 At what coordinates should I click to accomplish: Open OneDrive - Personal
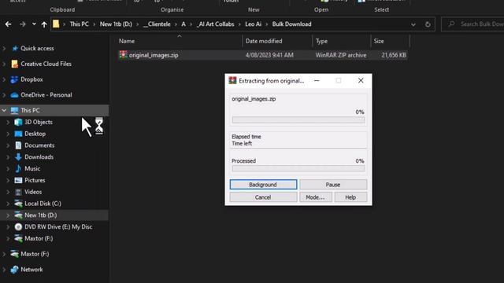click(x=46, y=95)
